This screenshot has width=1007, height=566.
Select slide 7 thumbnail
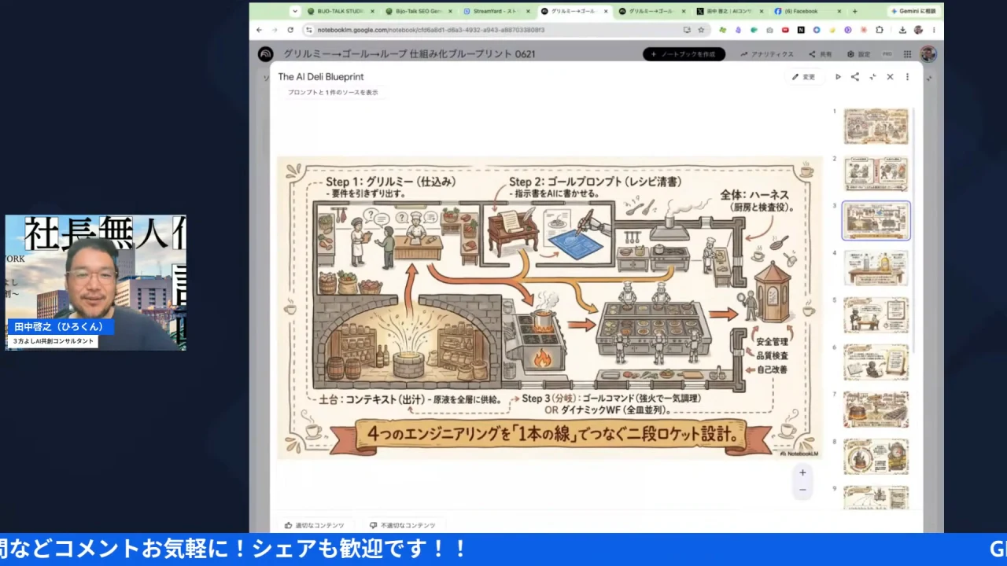click(876, 410)
